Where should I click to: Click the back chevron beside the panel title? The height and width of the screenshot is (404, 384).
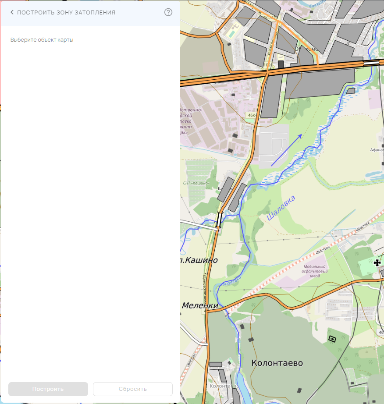click(x=12, y=12)
